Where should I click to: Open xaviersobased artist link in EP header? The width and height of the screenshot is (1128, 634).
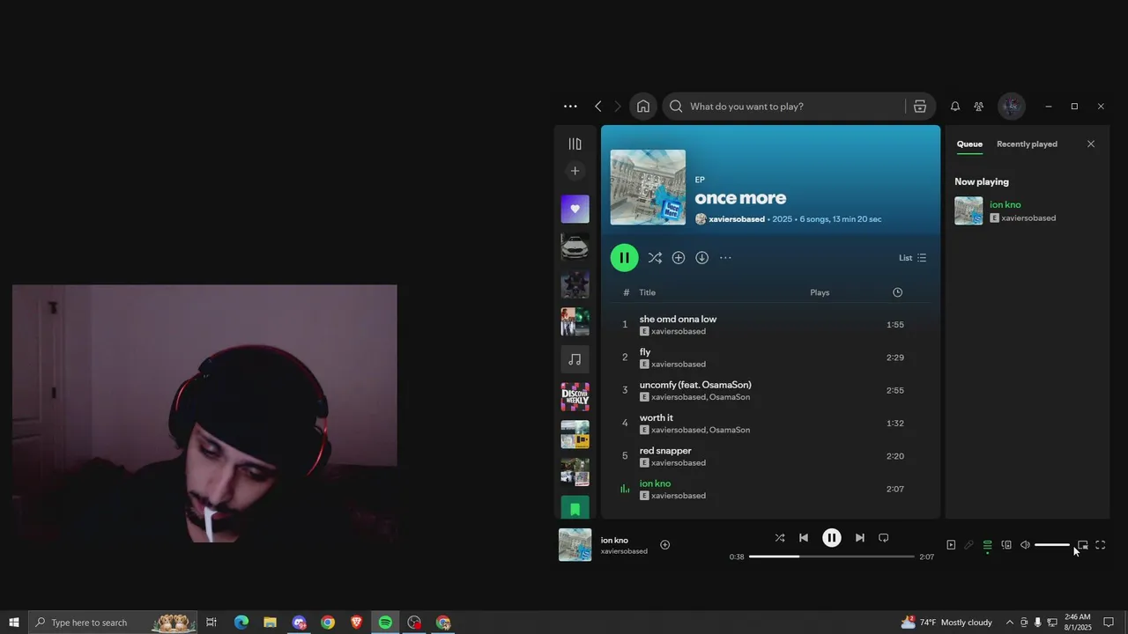click(x=737, y=219)
